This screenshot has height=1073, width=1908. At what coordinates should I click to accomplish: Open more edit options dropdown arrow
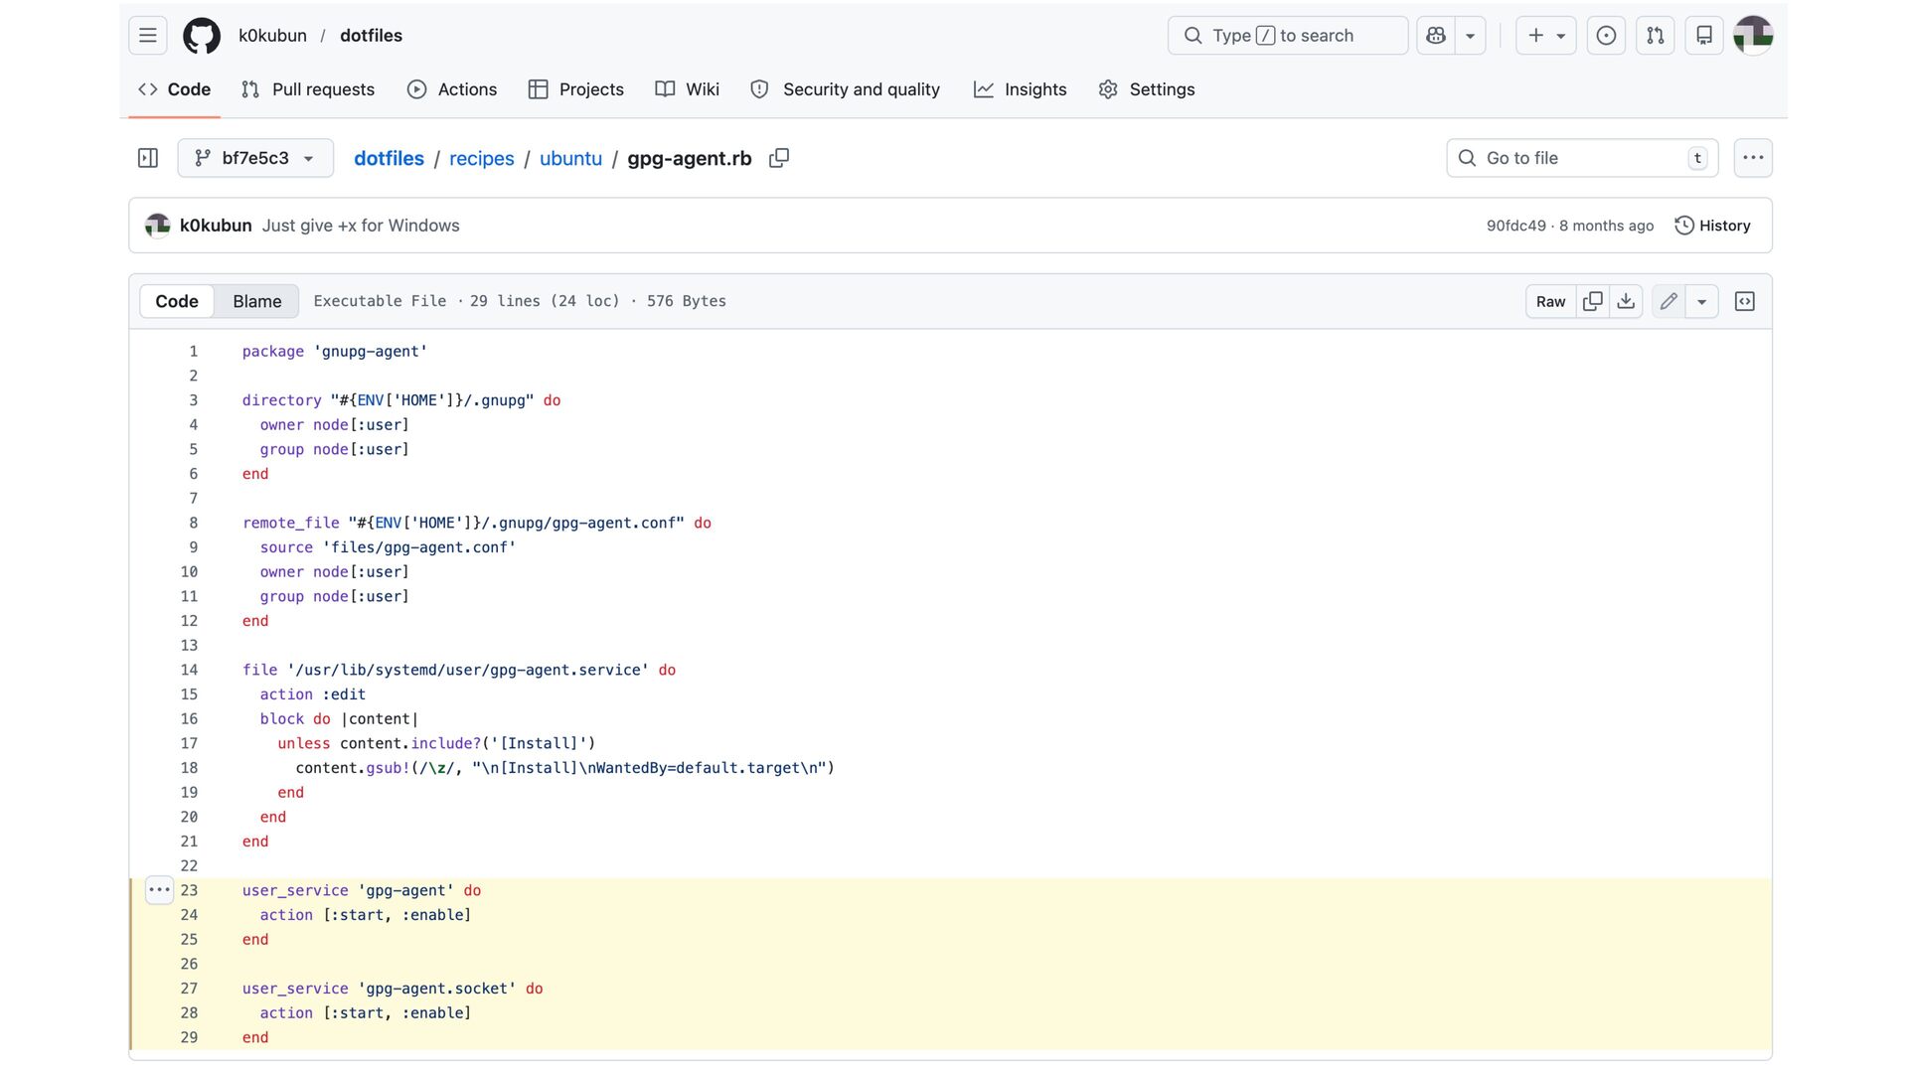(1701, 301)
